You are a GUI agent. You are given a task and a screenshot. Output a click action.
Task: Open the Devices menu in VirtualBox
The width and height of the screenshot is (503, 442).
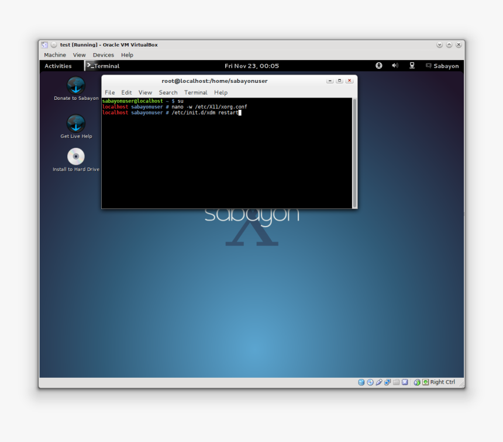[103, 54]
